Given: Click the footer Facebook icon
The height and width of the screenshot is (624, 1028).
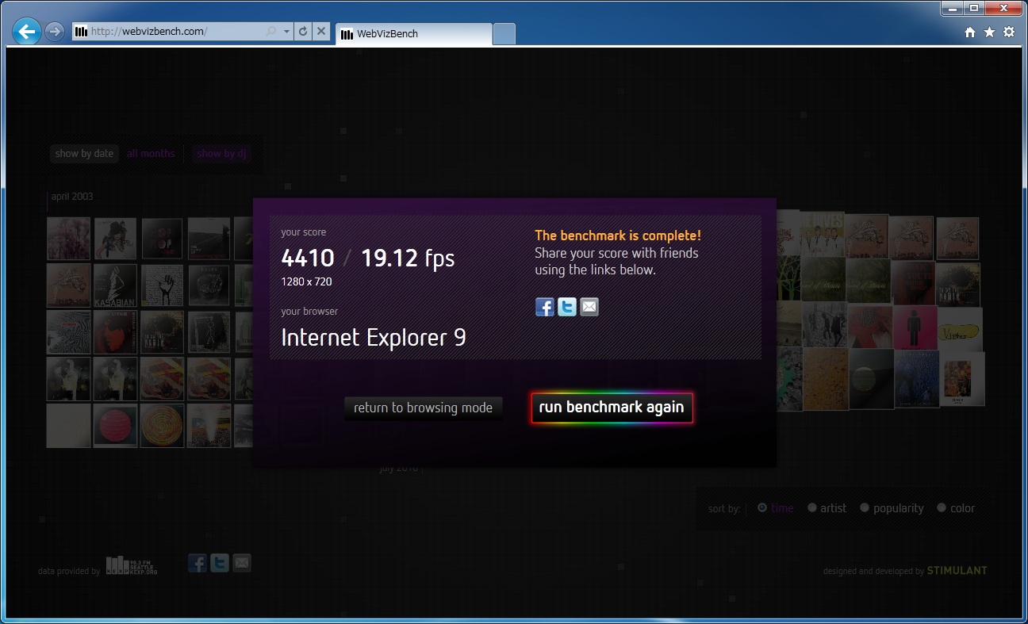Looking at the screenshot, I should (x=198, y=563).
